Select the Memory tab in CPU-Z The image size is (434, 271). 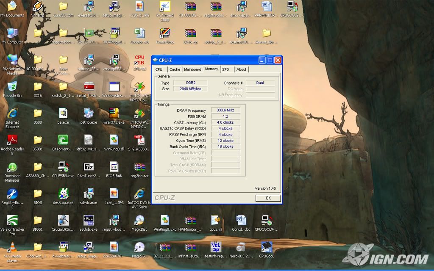point(211,69)
